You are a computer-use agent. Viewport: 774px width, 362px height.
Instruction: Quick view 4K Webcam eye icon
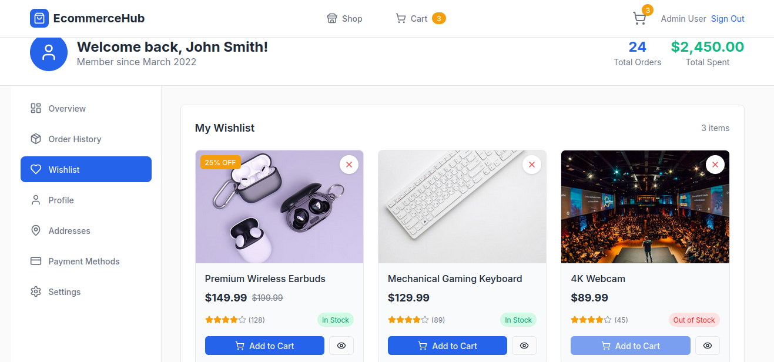(708, 346)
